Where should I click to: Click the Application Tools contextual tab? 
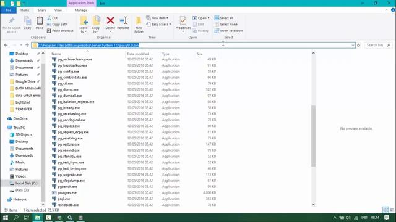click(x=81, y=3)
